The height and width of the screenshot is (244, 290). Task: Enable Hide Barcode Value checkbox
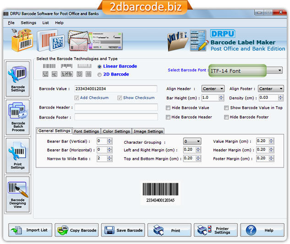pos(168,108)
